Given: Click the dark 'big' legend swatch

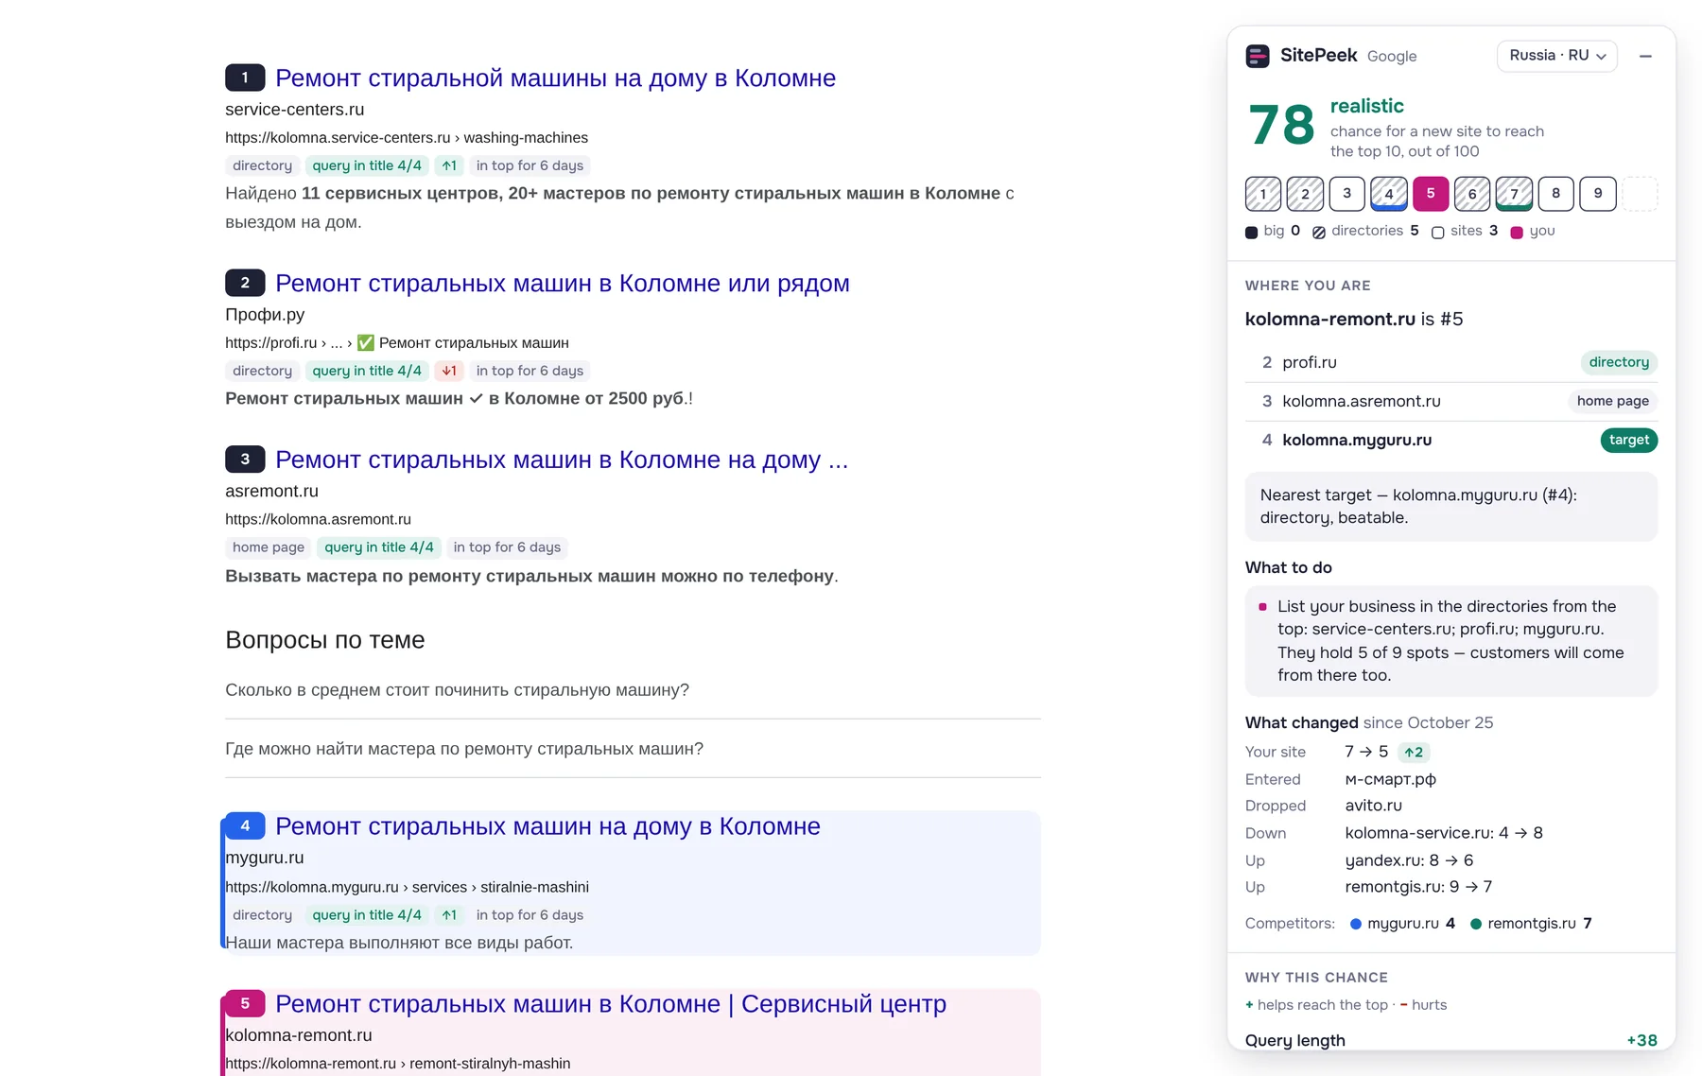Looking at the screenshot, I should [1252, 232].
